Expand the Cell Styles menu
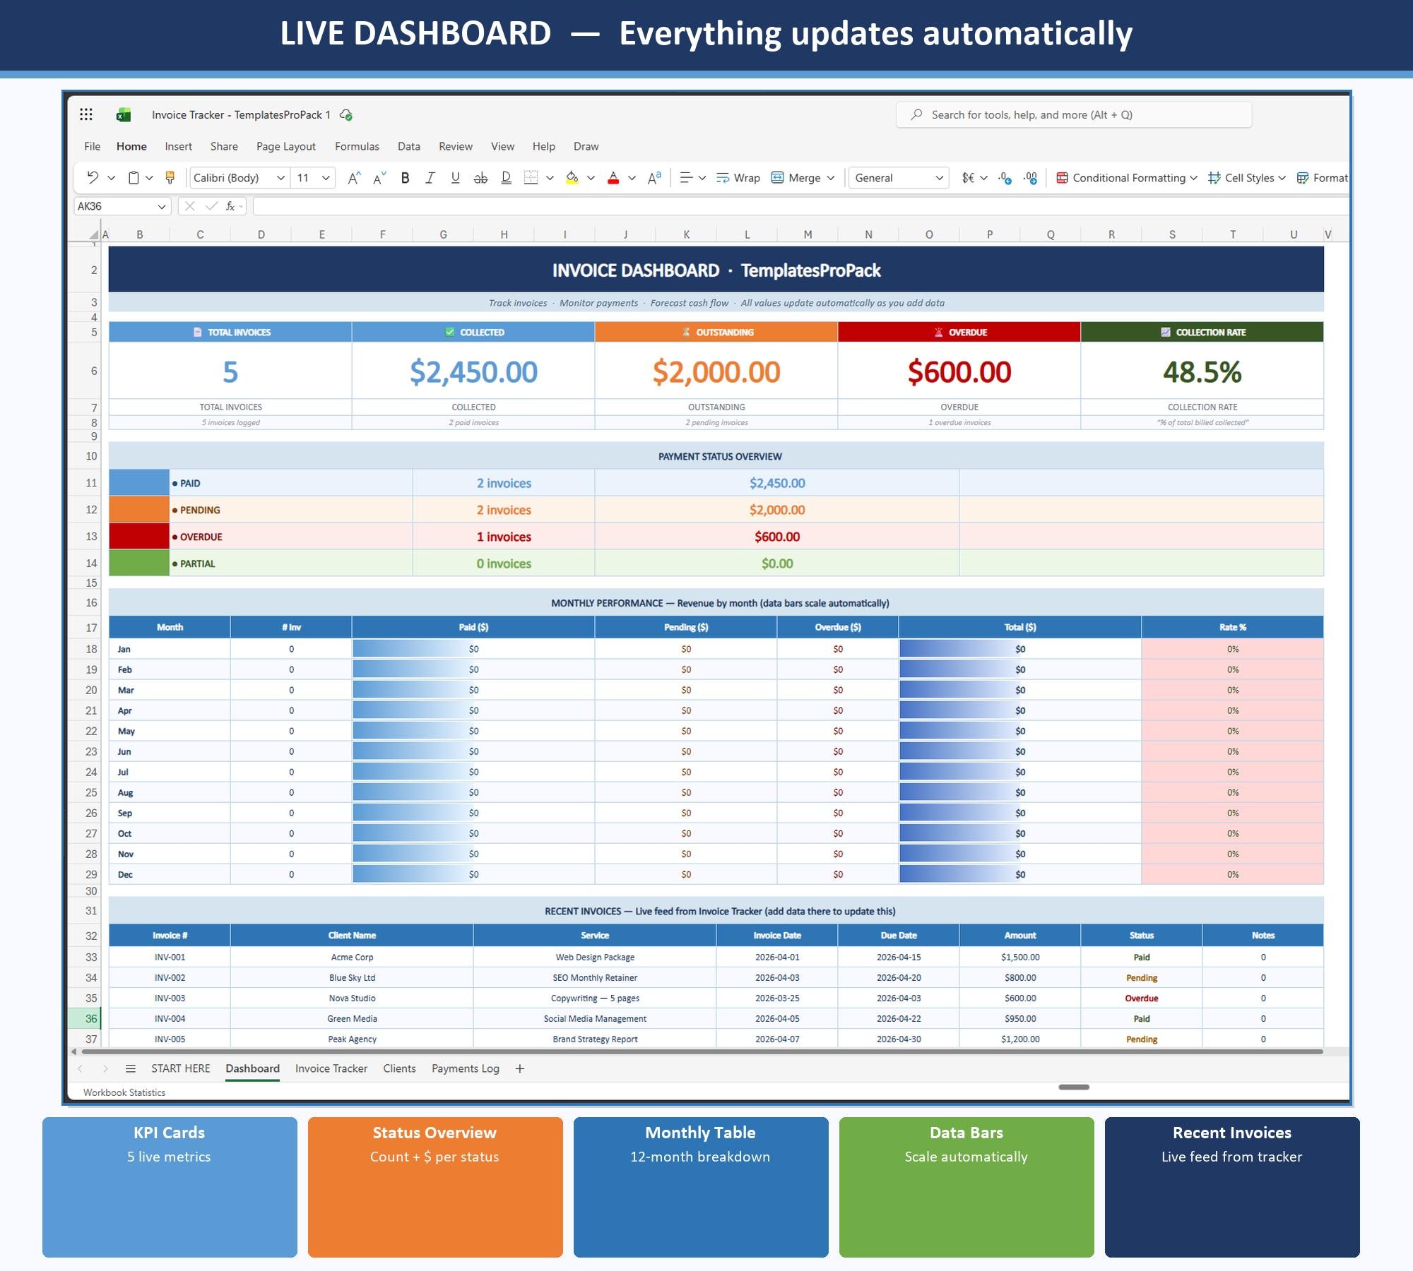This screenshot has height=1271, width=1413. (1282, 178)
